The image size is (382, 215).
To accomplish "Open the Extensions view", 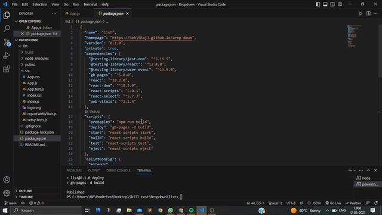I will tap(7, 69).
